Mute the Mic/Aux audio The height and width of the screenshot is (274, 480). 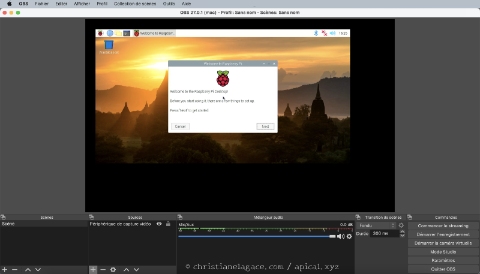coord(340,236)
